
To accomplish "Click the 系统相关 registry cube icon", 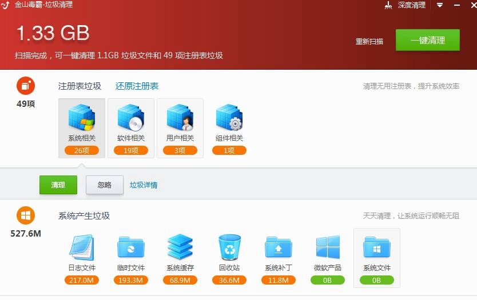I will click(82, 117).
